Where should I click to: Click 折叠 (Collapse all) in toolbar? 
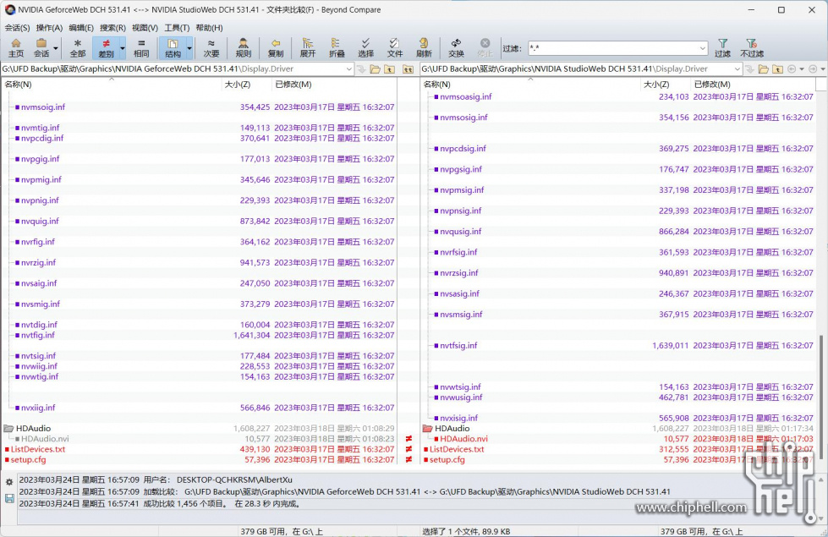click(x=337, y=48)
